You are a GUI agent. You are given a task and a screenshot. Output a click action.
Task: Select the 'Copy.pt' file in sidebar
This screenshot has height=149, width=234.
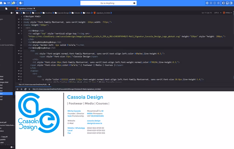[x=4, y=137]
